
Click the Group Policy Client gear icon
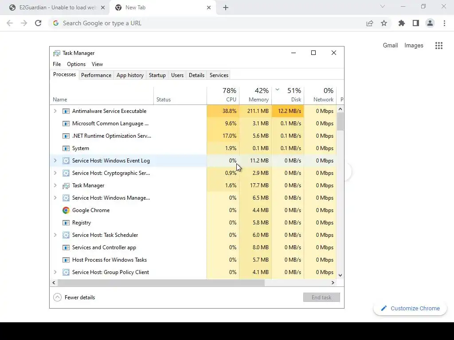(66, 272)
